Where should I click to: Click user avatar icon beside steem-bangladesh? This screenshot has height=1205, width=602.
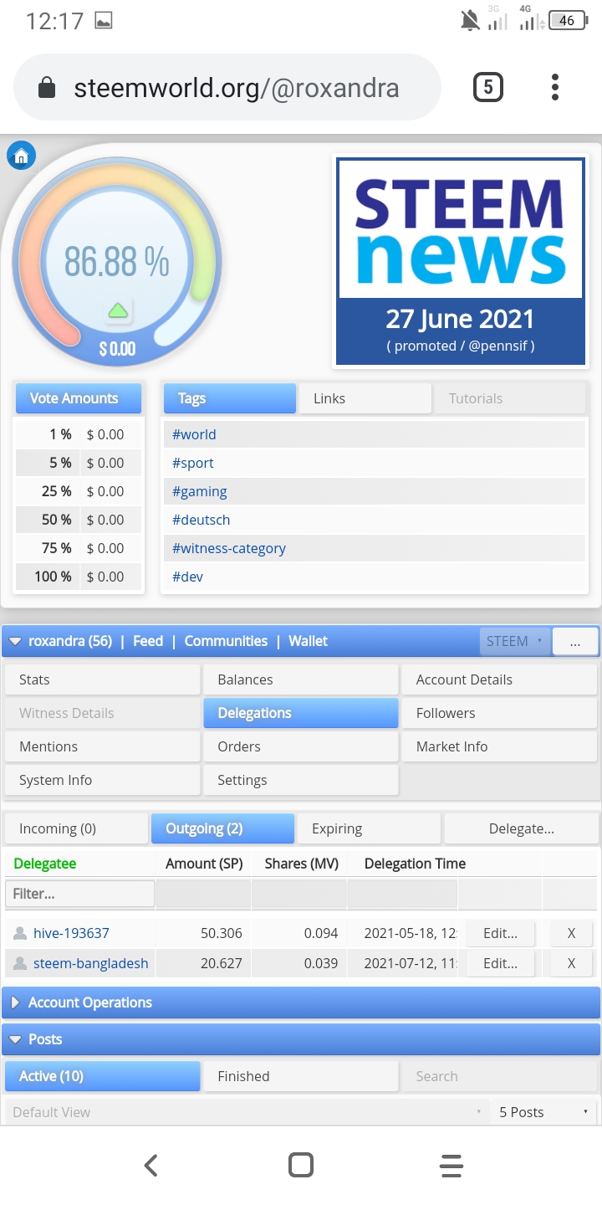point(20,963)
